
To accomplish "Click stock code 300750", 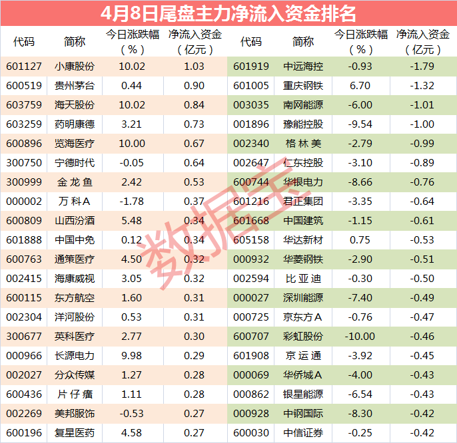I will pos(24,163).
